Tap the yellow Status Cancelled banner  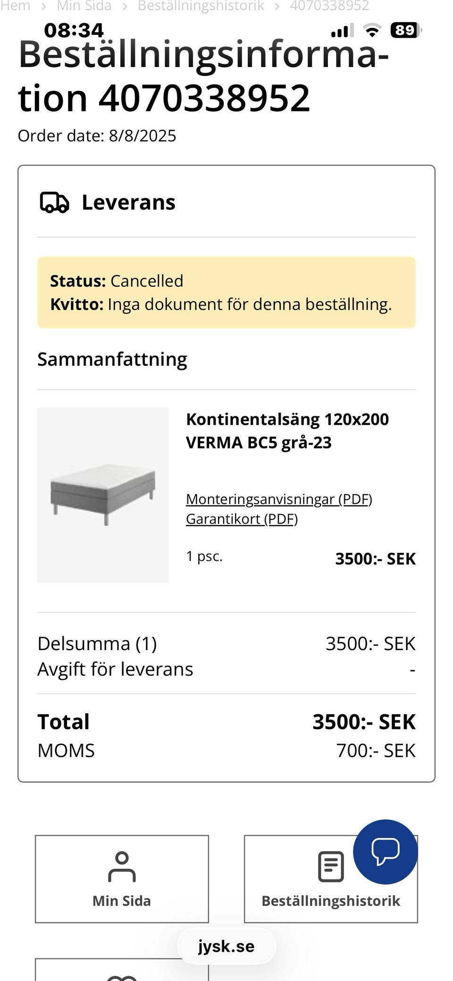226,292
